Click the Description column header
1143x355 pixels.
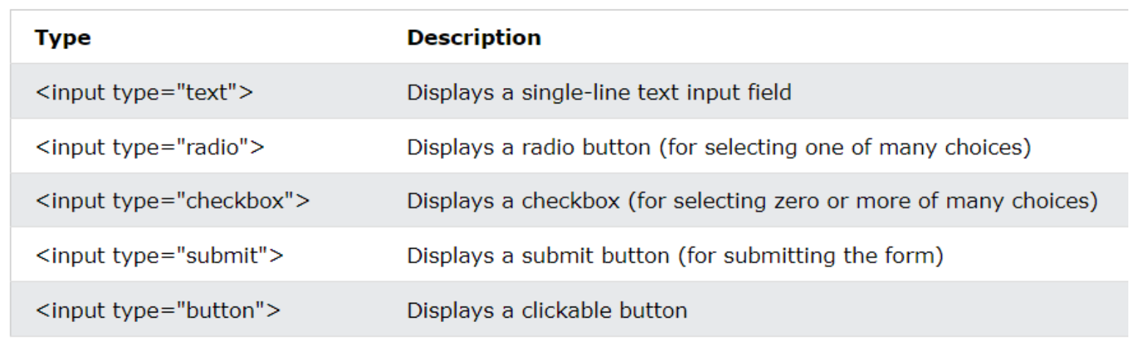(x=474, y=37)
